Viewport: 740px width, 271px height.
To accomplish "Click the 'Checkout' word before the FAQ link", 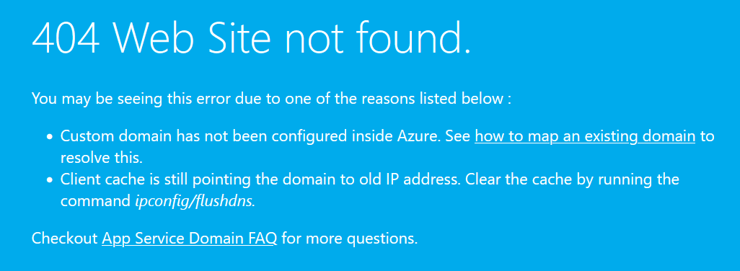I will tap(64, 239).
